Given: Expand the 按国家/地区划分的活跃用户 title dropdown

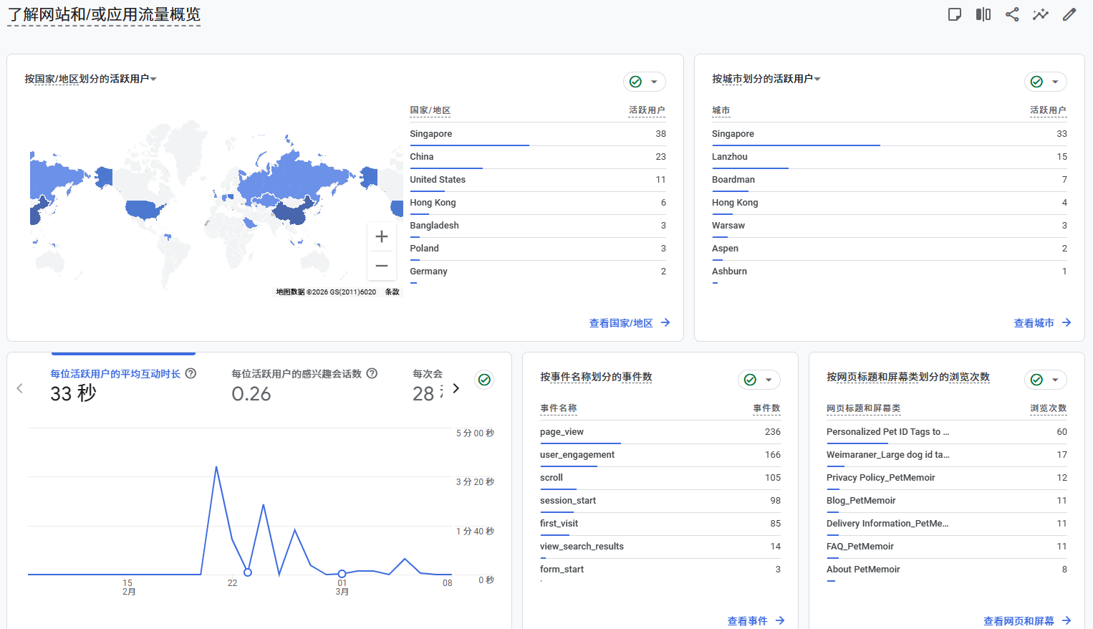Looking at the screenshot, I should (153, 79).
